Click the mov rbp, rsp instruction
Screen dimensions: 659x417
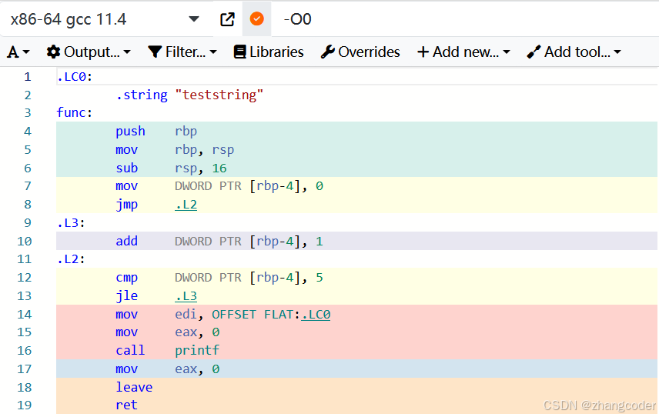tap(175, 150)
